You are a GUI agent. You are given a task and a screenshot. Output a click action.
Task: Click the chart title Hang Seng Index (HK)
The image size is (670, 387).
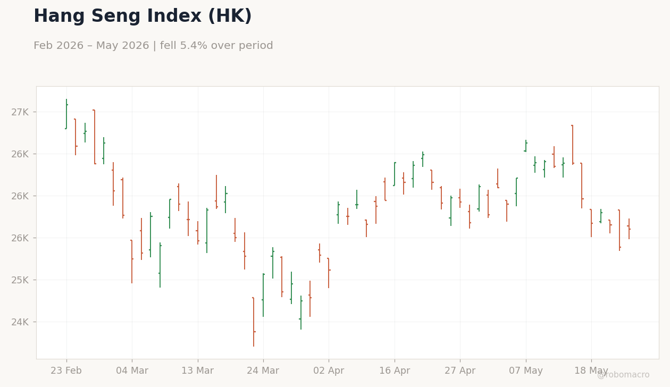[143, 16]
